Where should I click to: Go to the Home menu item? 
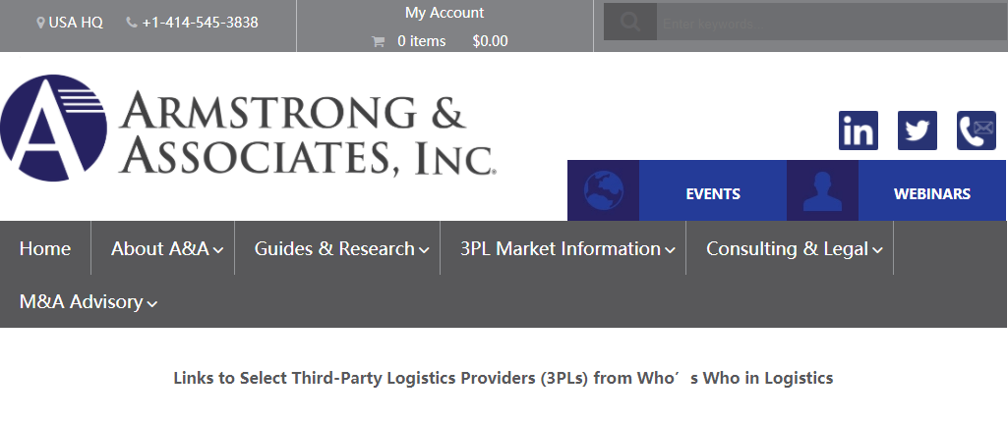coord(45,249)
